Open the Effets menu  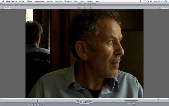click(76, 1)
